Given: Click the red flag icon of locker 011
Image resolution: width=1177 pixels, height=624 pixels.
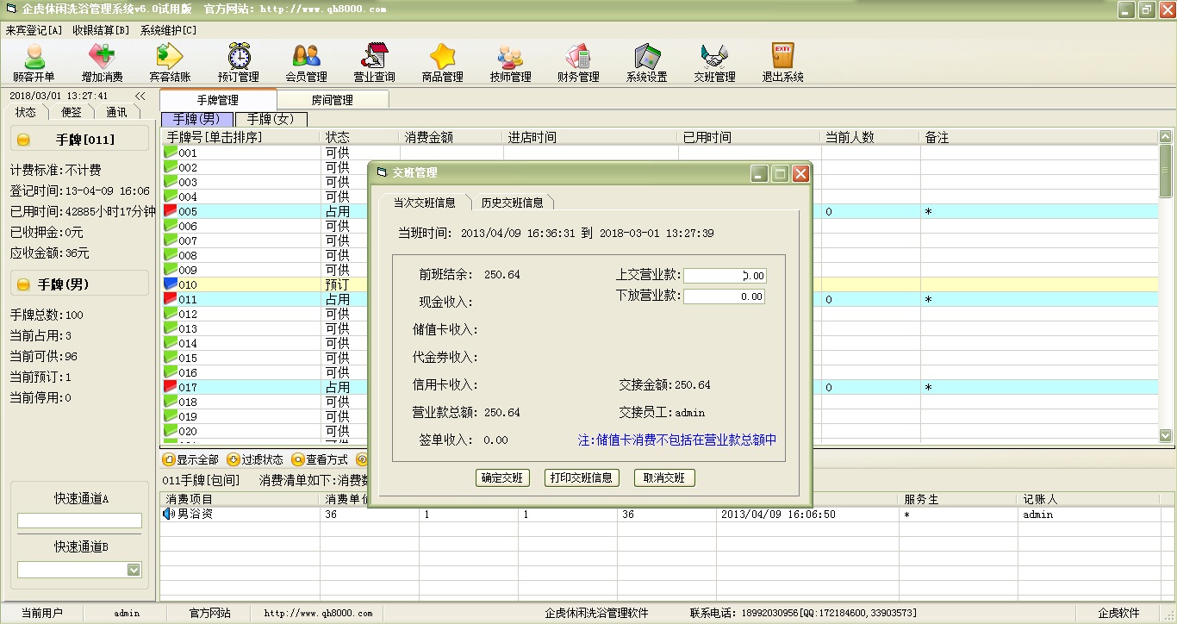Looking at the screenshot, I should (170, 299).
